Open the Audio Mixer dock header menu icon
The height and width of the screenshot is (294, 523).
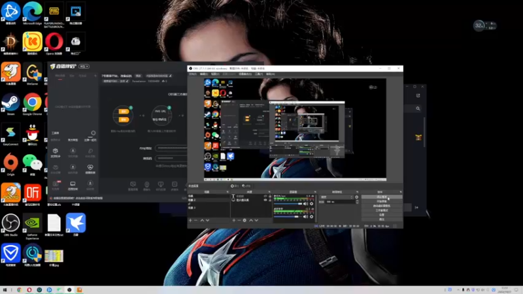(x=315, y=192)
